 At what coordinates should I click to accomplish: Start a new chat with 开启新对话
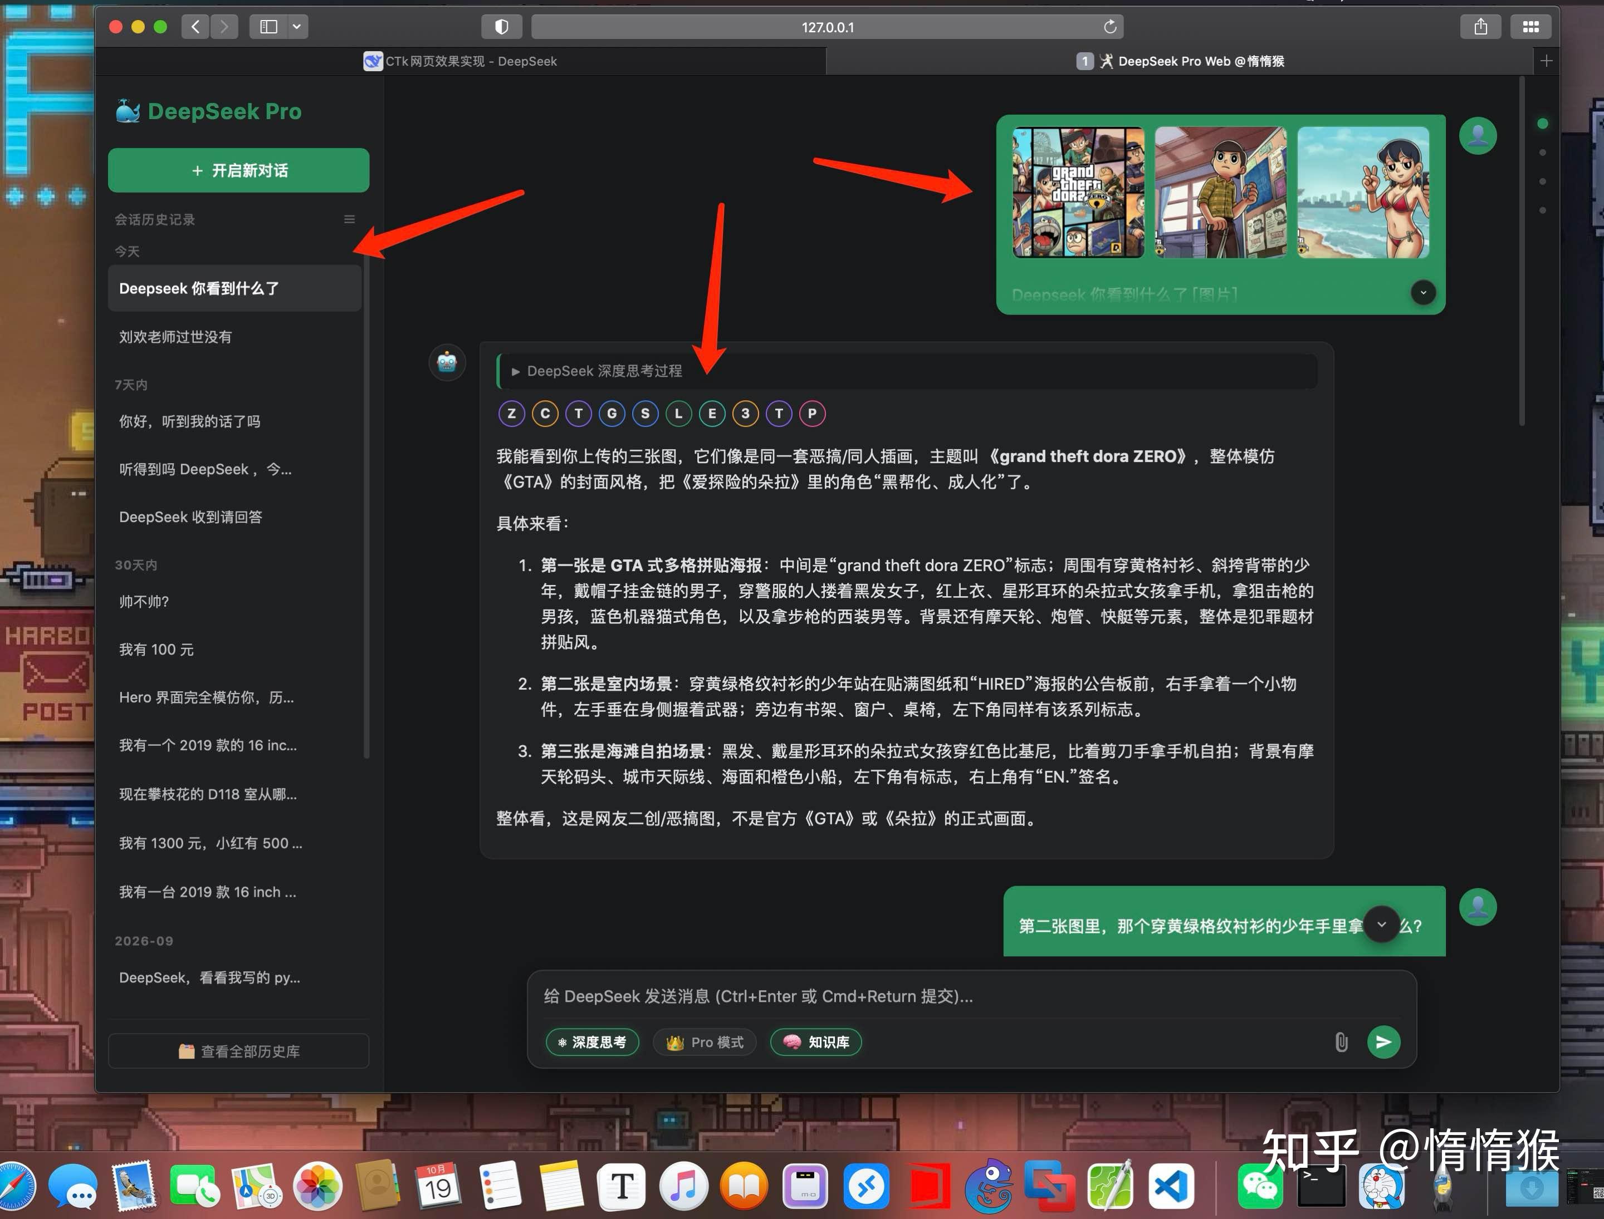238,170
